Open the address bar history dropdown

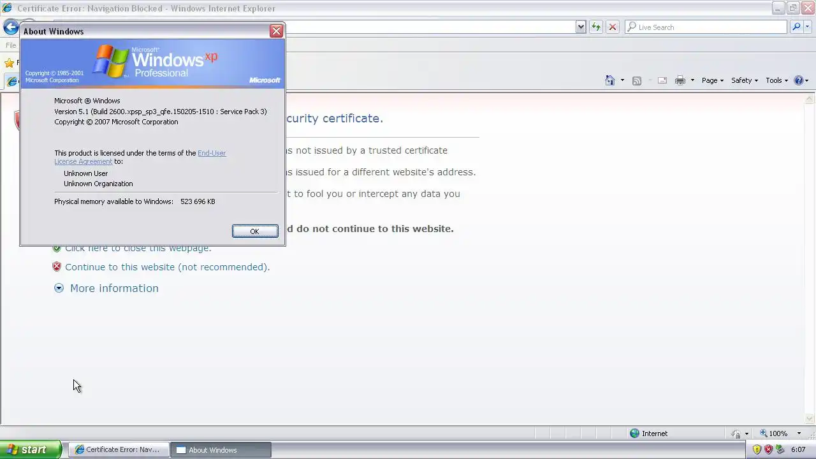[x=581, y=27]
